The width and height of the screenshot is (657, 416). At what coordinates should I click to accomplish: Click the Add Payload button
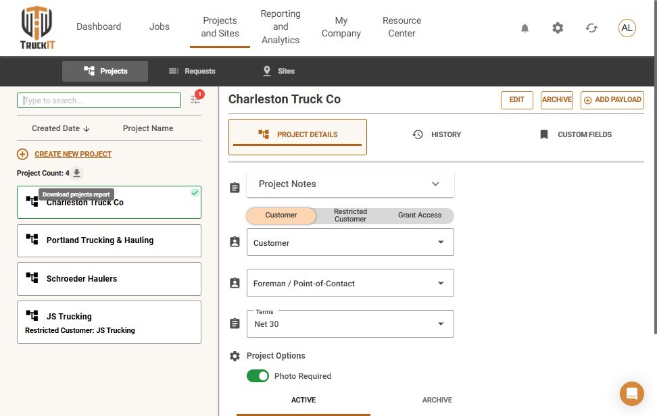point(612,100)
